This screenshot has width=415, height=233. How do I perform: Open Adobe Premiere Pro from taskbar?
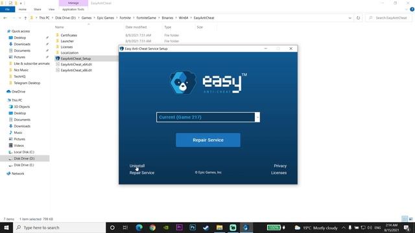tap(179, 228)
